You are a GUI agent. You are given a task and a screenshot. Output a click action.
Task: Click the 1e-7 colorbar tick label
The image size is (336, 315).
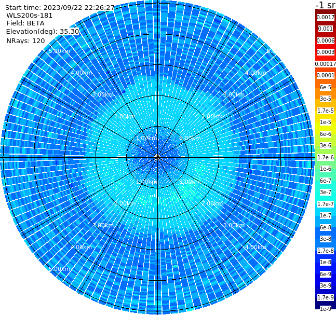point(326,215)
